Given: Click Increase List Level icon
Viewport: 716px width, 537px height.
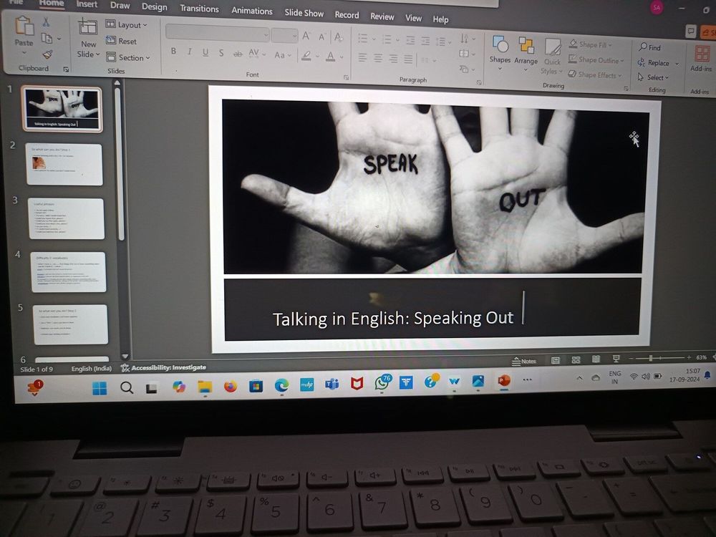Looking at the screenshot, I should pos(425,41).
